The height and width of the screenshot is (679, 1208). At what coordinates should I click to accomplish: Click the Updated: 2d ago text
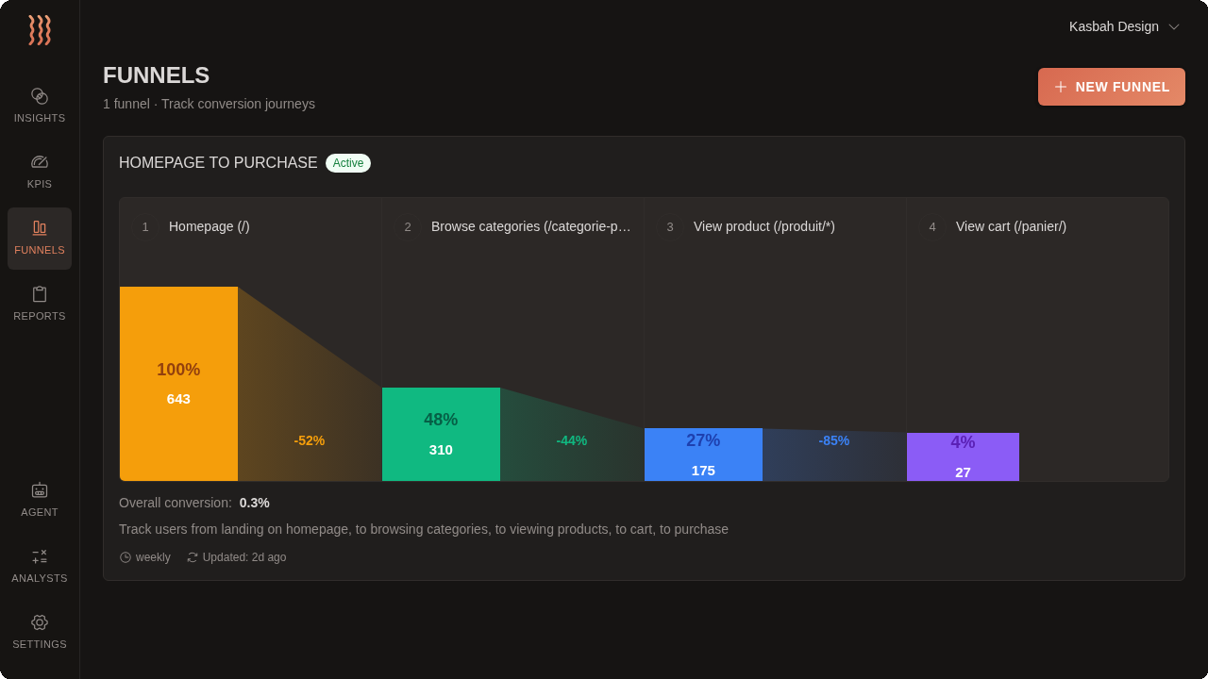pyautogui.click(x=244, y=557)
